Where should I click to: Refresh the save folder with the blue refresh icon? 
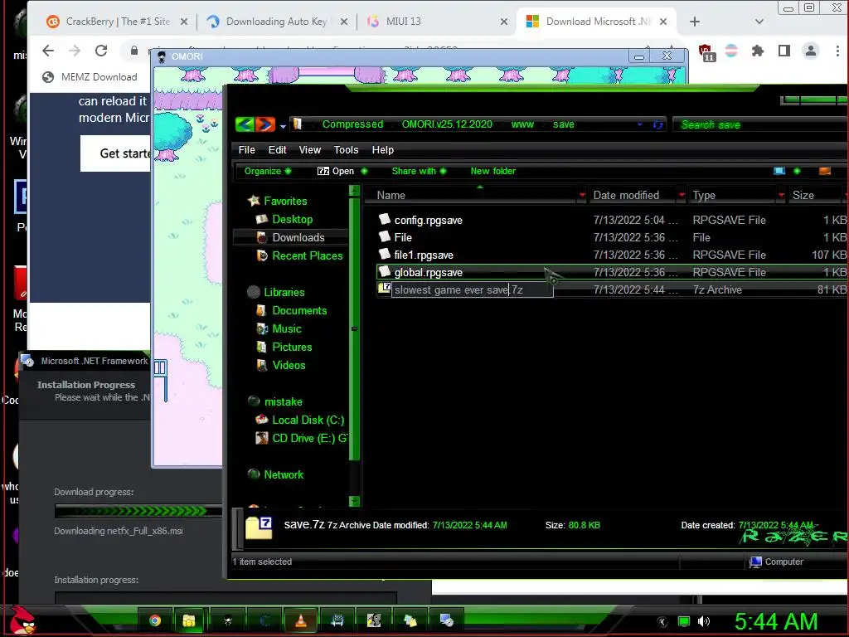point(657,124)
